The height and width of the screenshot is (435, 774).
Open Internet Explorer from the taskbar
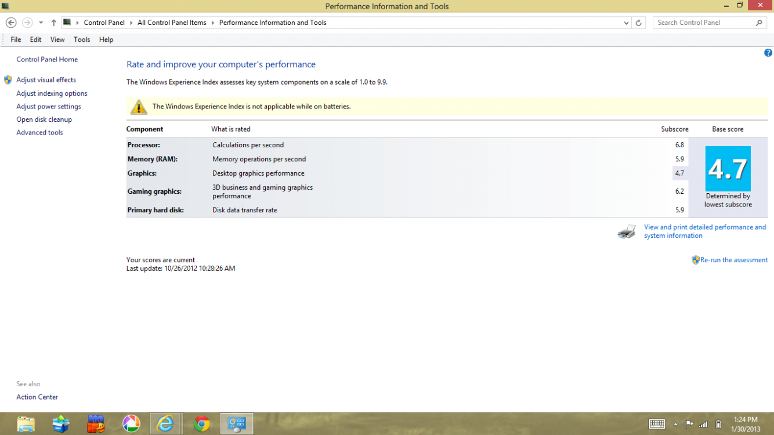(166, 424)
